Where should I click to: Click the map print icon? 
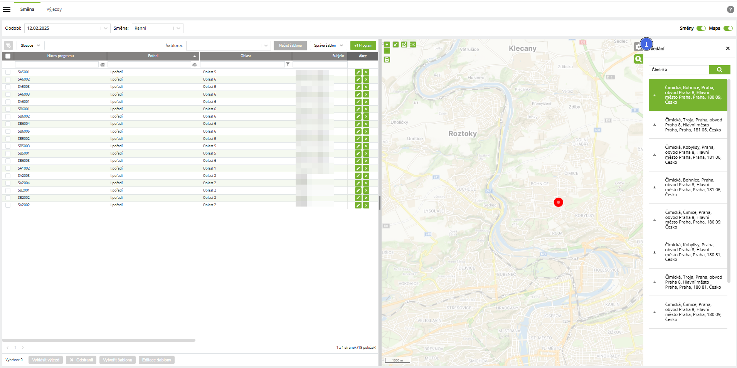pos(387,59)
